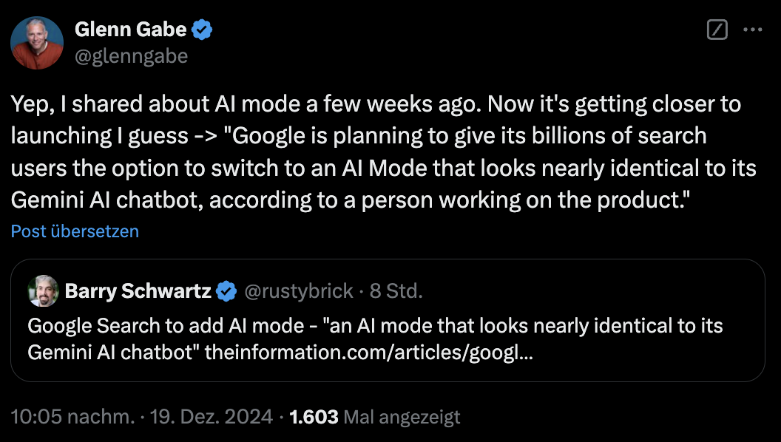Select the three-dot more menu
781x442 pixels.
pyautogui.click(x=753, y=29)
